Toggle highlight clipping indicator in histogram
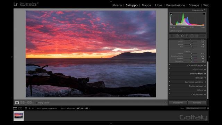Viewport: 222px width, 125px height. click(x=204, y=14)
